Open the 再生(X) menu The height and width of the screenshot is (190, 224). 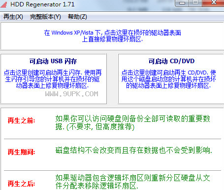click(x=13, y=17)
